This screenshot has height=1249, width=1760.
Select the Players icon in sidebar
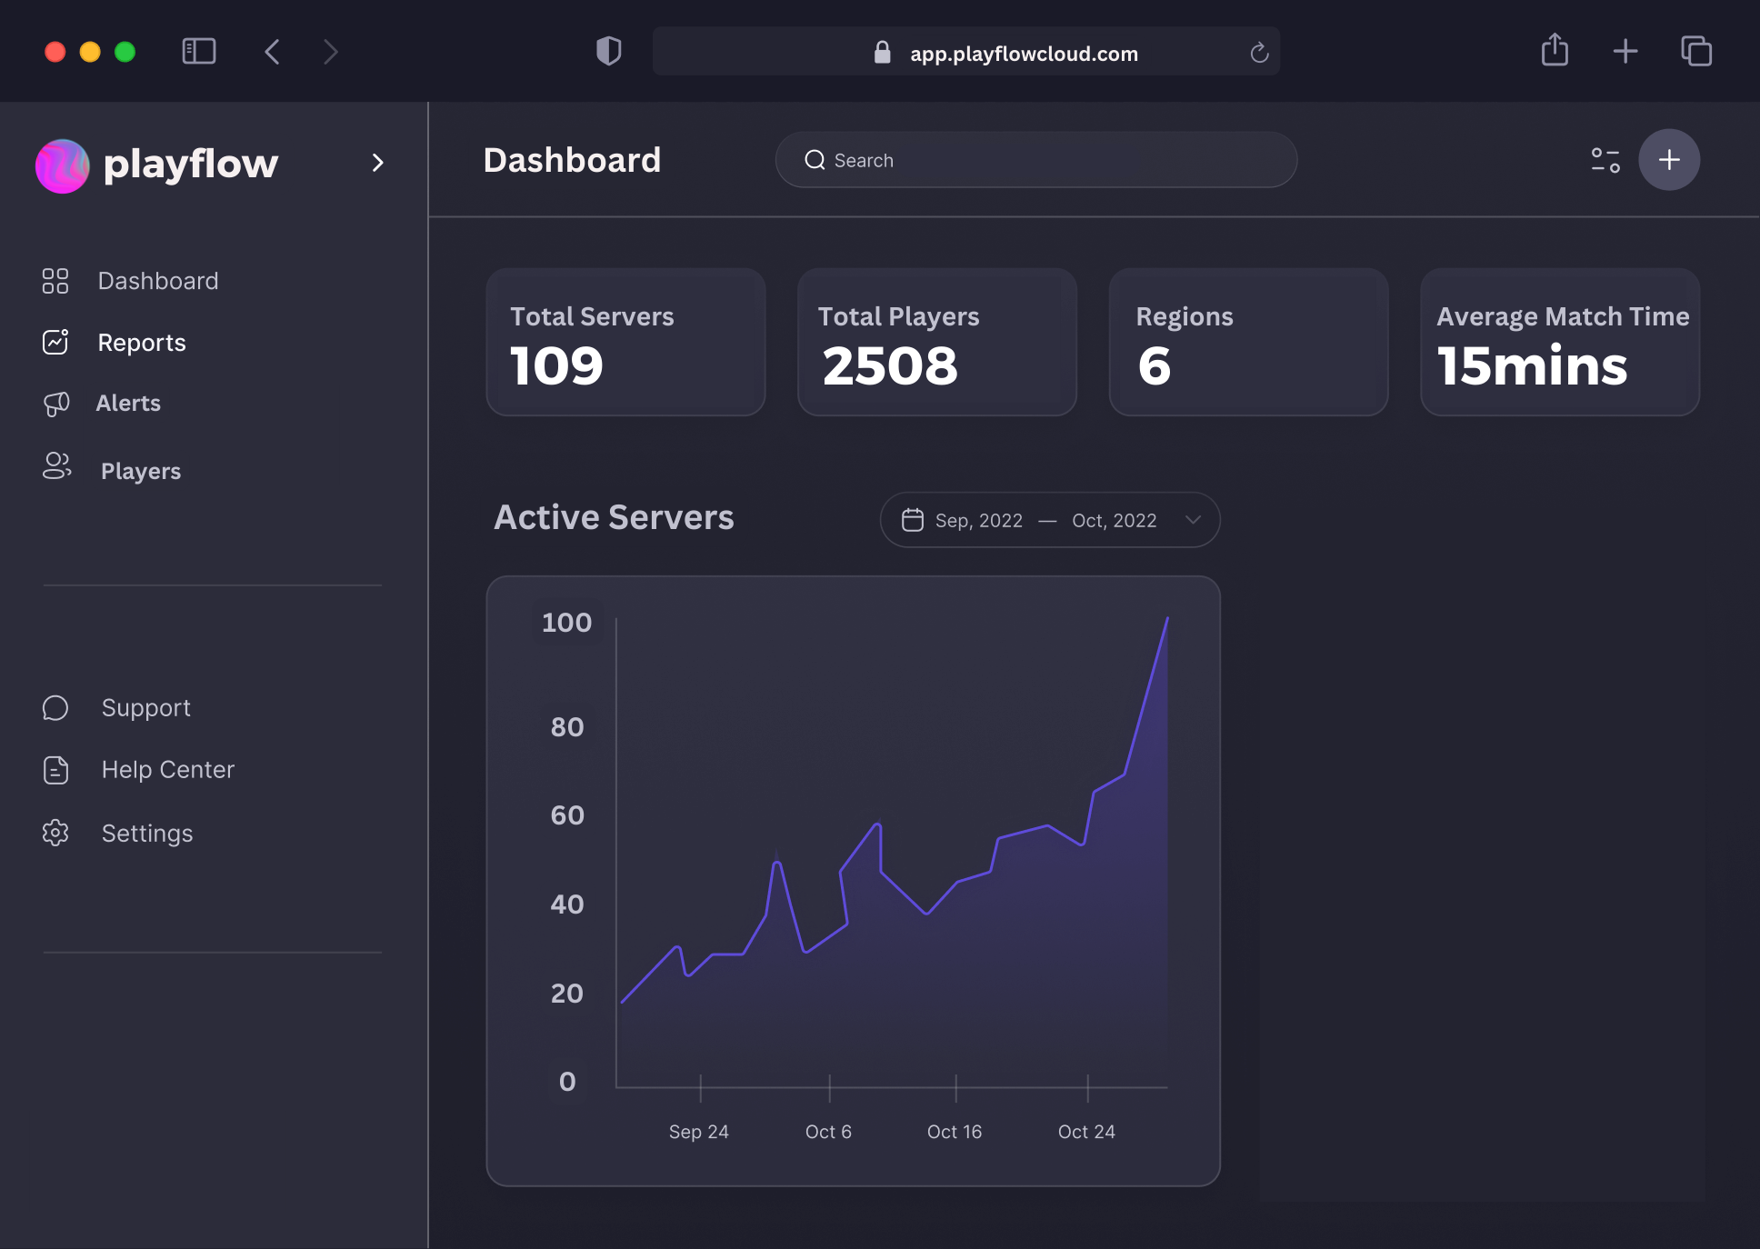point(55,467)
